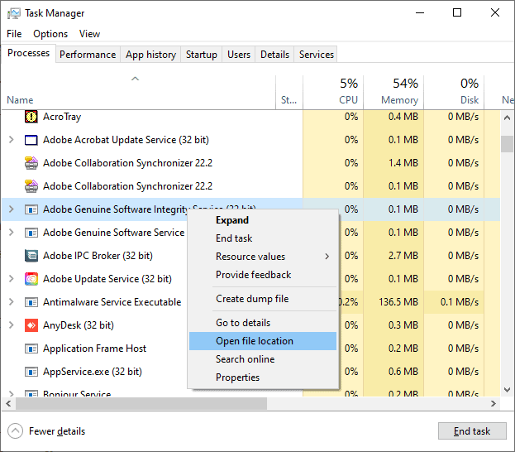Click the vertical scrollbar thumb

[507, 144]
